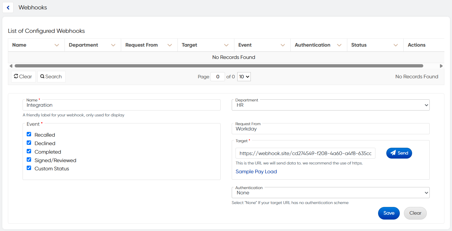Open the Sample Pay Load link
452x231 pixels.
tap(256, 171)
